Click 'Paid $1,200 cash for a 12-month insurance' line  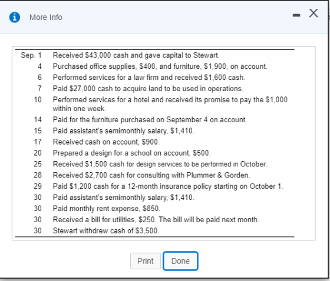pyautogui.click(x=168, y=186)
